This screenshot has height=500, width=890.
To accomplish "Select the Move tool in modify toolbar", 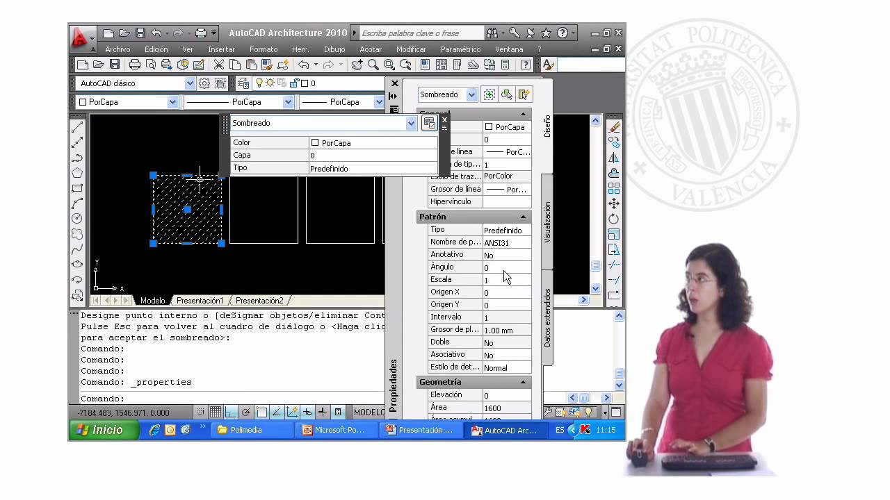I will coord(614,203).
